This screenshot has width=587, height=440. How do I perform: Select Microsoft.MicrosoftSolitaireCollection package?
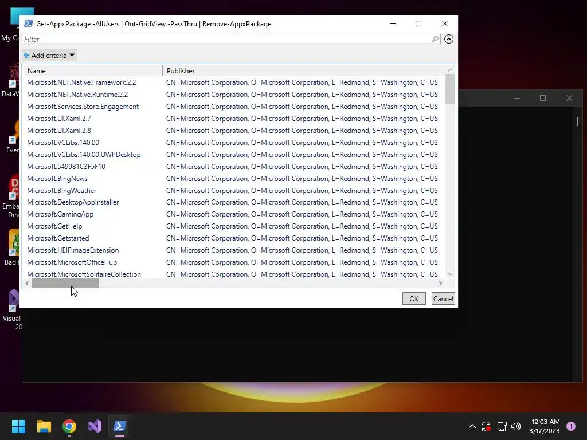[x=234, y=274]
